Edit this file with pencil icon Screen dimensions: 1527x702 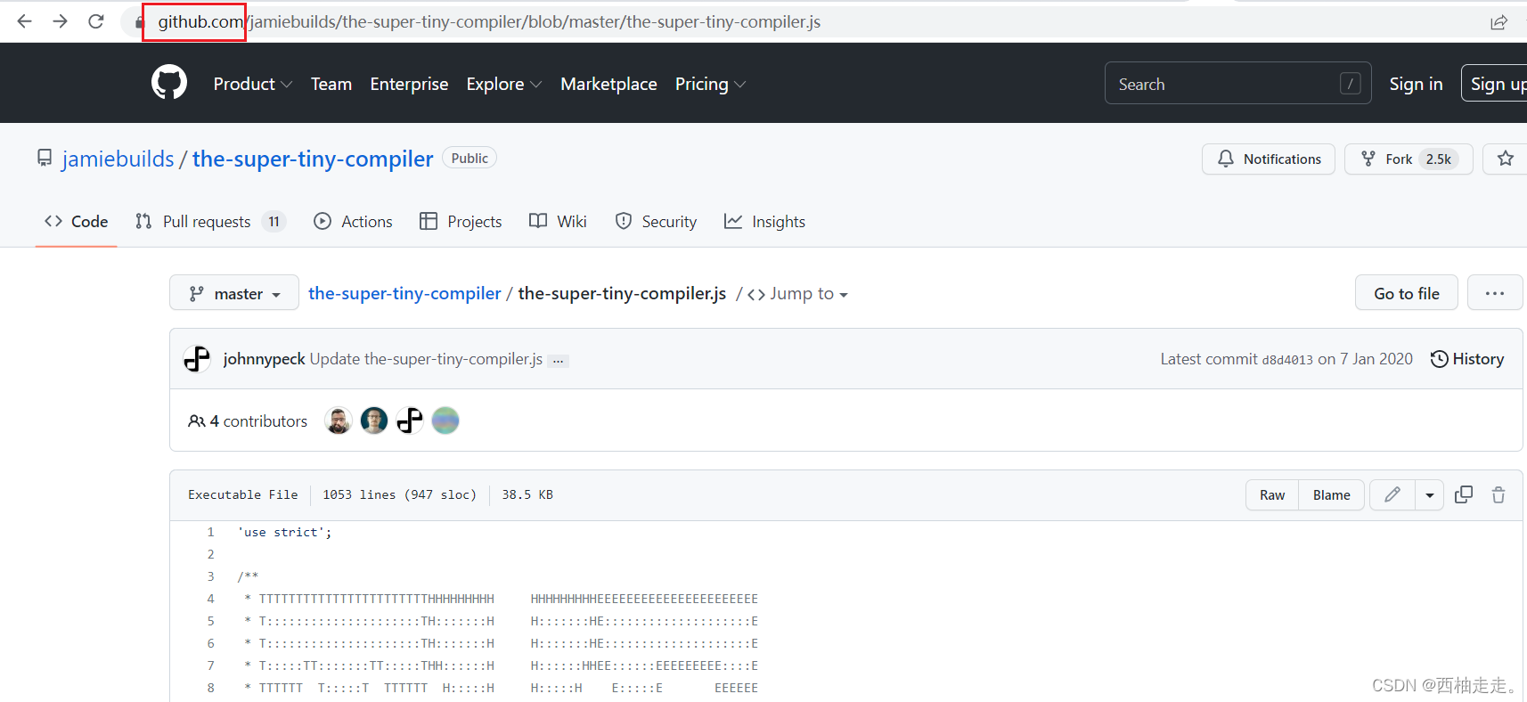(x=1392, y=494)
